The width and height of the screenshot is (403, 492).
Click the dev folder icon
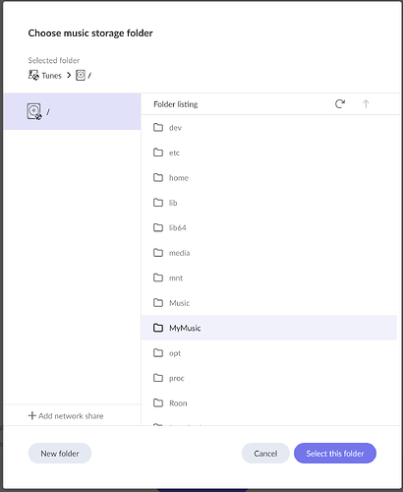tap(158, 127)
